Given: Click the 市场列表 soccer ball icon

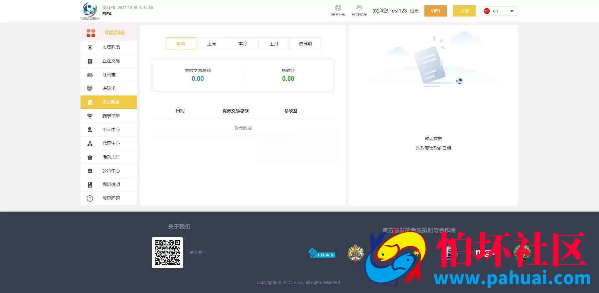Looking at the screenshot, I should click(90, 47).
